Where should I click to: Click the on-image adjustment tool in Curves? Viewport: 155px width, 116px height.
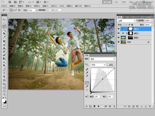pos(86,65)
